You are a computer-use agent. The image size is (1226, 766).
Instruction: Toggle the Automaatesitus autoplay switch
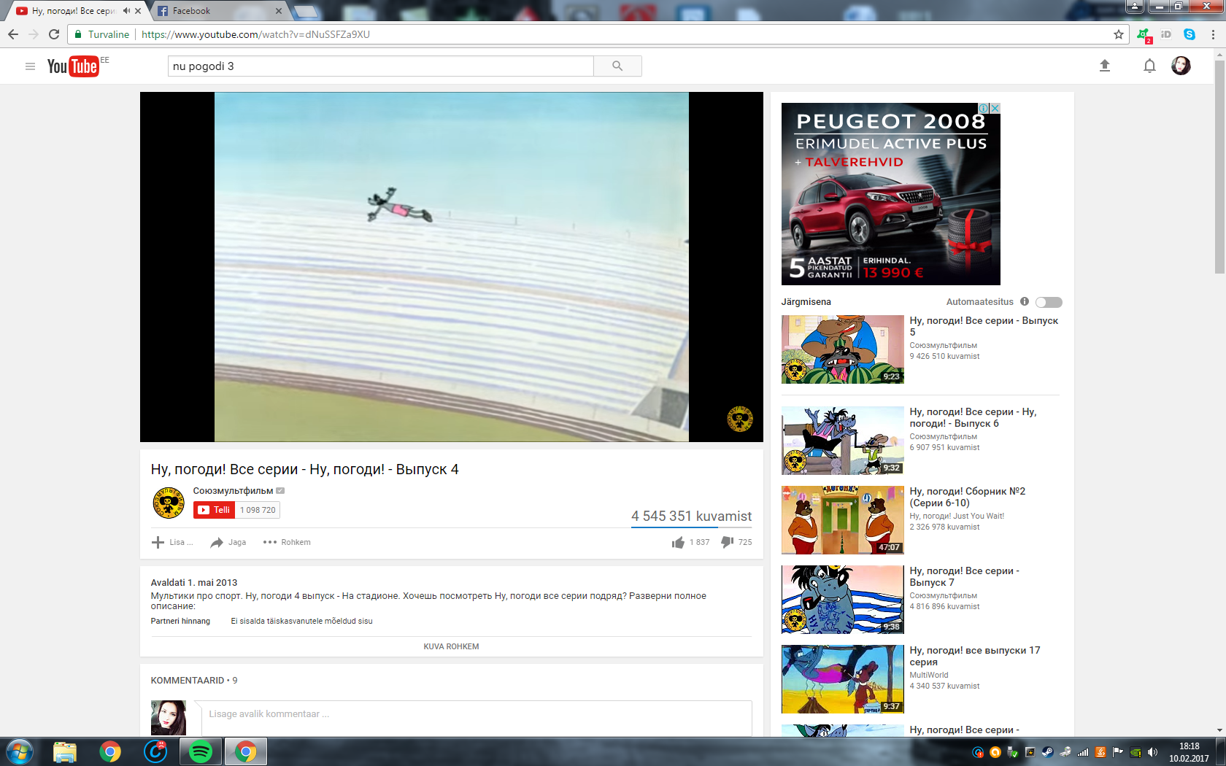1049,302
